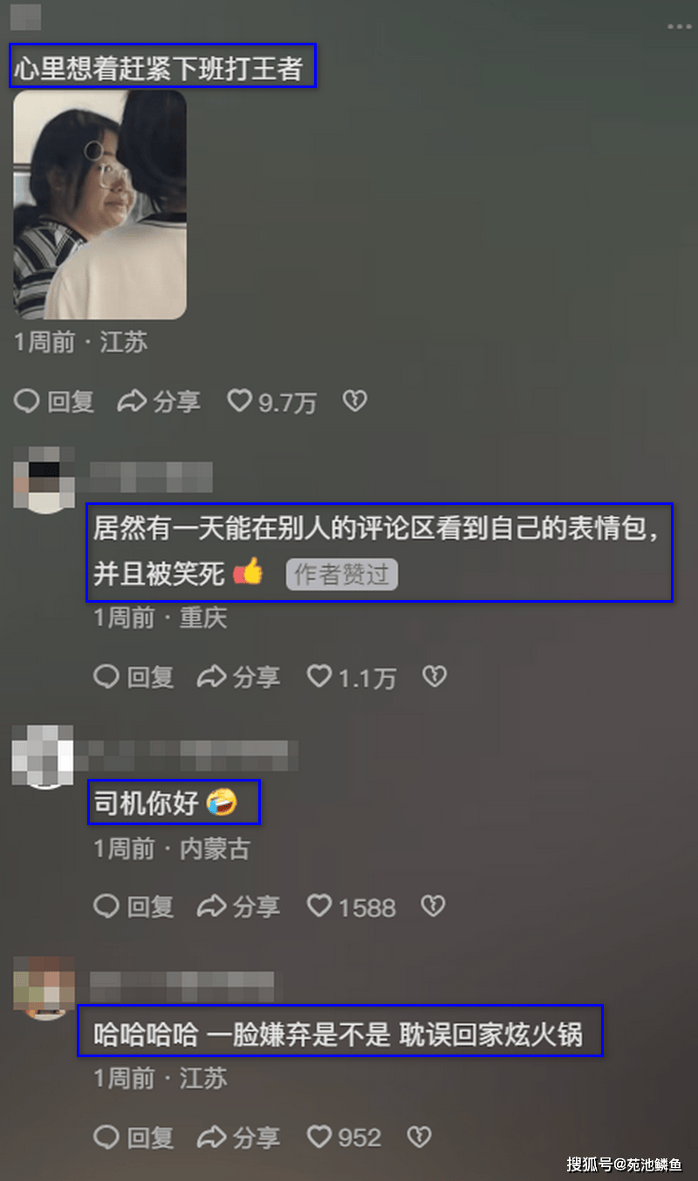The height and width of the screenshot is (1181, 698).
Task: Share the 表情包 comment from 重庆
Action: [239, 676]
